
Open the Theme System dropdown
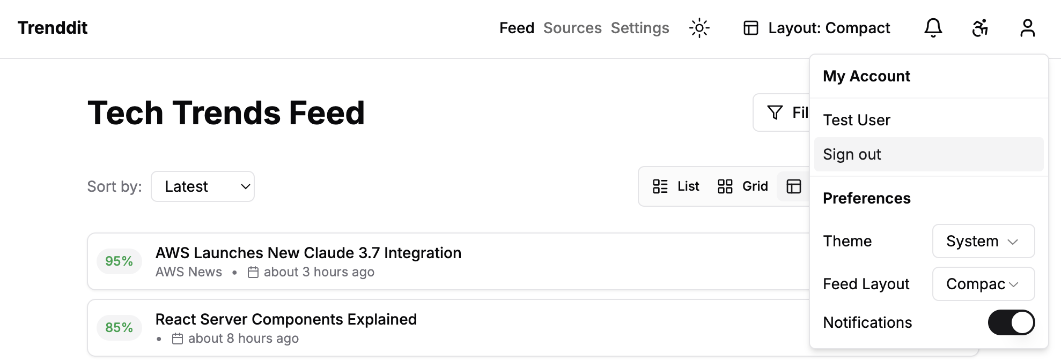[983, 241]
